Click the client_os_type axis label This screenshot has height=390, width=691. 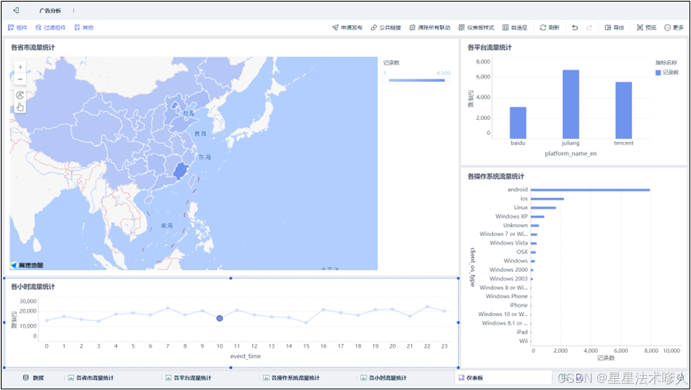pyautogui.click(x=472, y=267)
